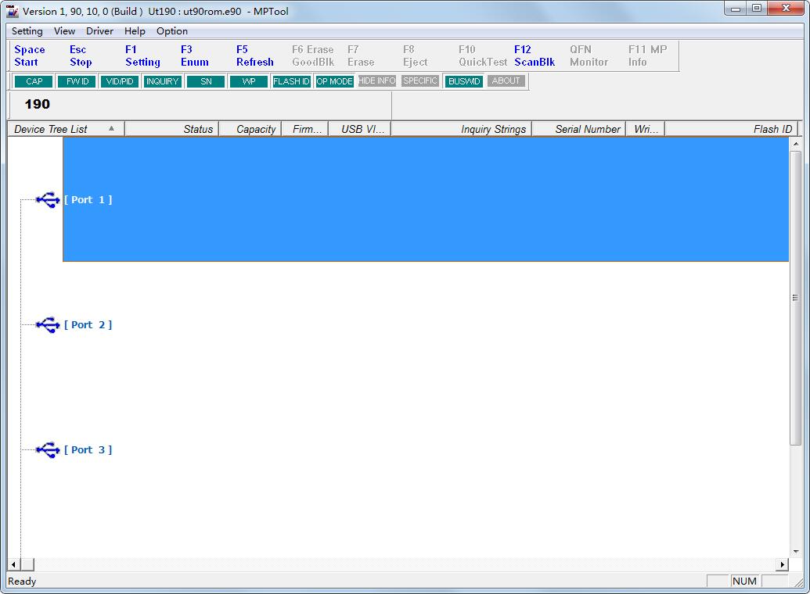Click the Serial Number column header

click(587, 129)
